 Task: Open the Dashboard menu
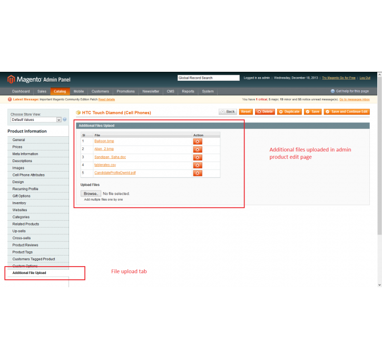pos(21,91)
